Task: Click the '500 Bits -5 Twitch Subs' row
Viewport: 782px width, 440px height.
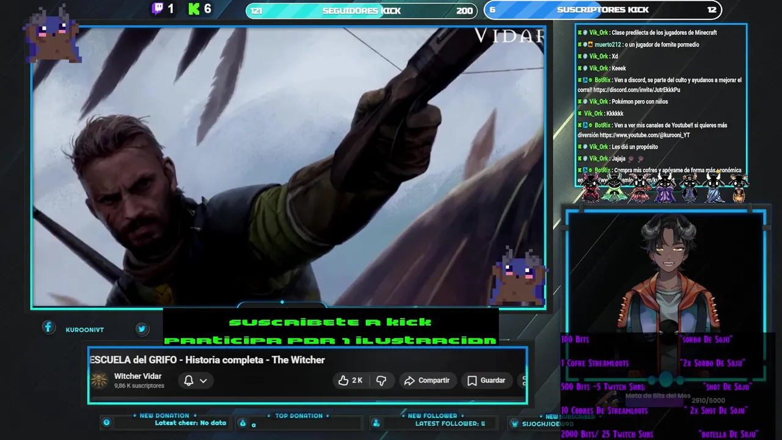Action: coord(656,387)
